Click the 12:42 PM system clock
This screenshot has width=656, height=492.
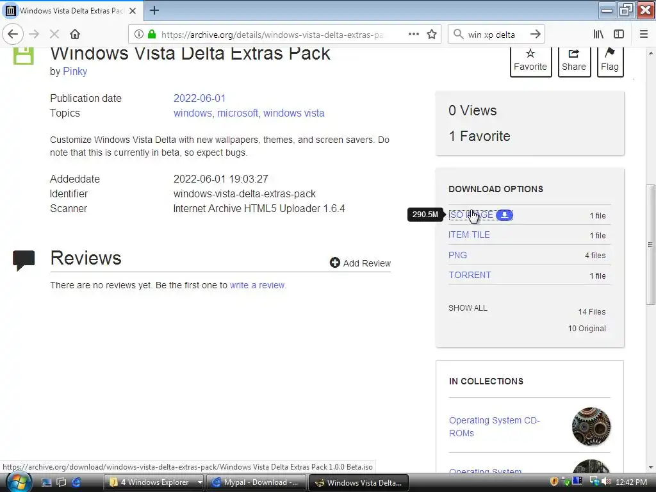coord(631,482)
